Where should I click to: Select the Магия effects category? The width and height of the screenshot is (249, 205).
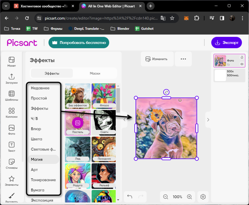(x=37, y=160)
